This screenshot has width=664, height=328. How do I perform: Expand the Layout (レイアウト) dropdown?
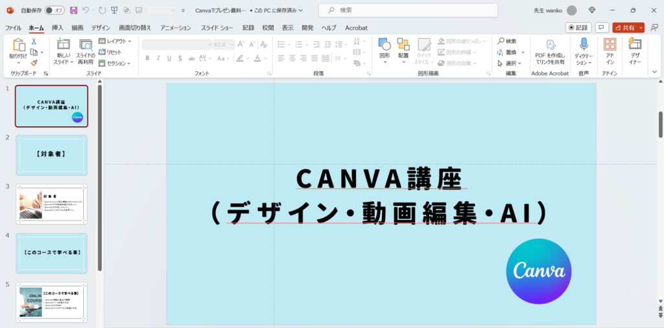click(115, 41)
